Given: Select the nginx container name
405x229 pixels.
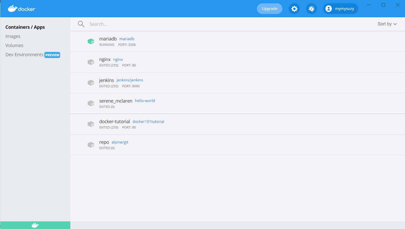Looking at the screenshot, I should click(x=105, y=60).
